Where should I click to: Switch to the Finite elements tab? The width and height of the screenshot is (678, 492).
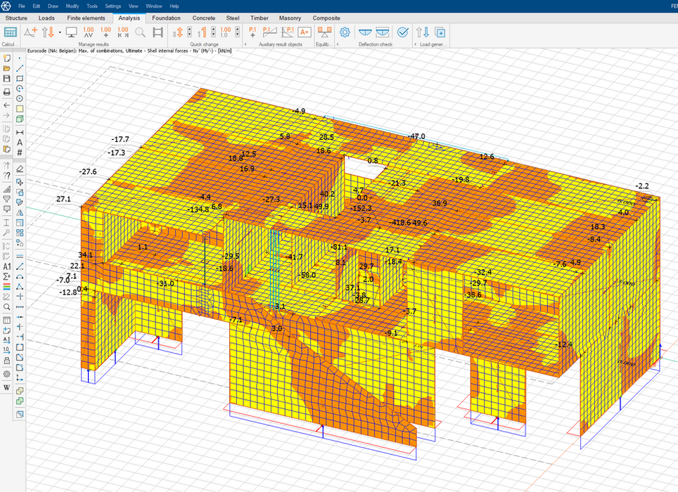[87, 18]
